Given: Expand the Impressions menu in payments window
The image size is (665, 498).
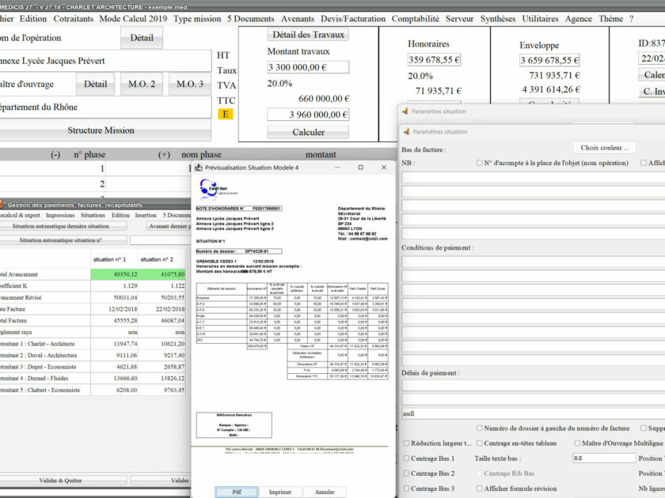Looking at the screenshot, I should [x=60, y=215].
